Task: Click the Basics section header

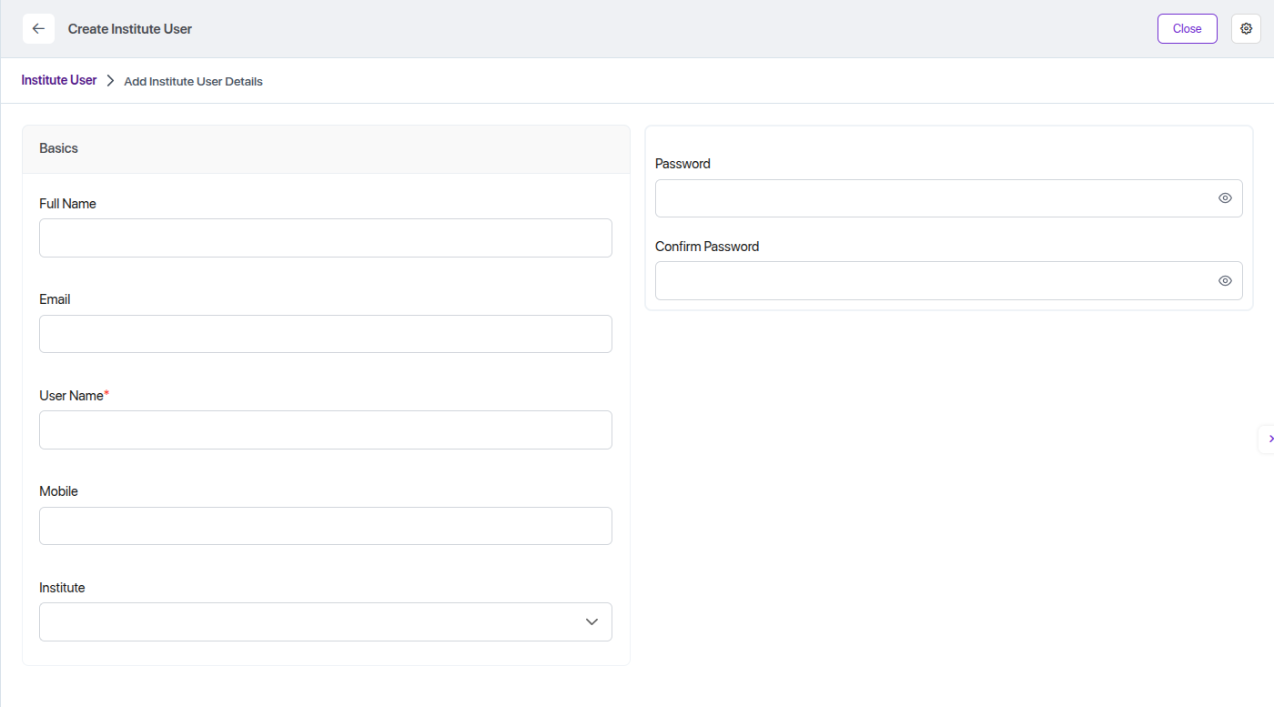Action: [x=59, y=148]
